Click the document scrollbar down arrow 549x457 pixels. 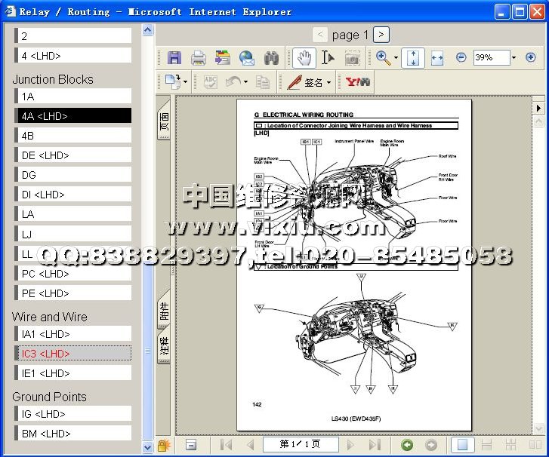click(x=538, y=428)
